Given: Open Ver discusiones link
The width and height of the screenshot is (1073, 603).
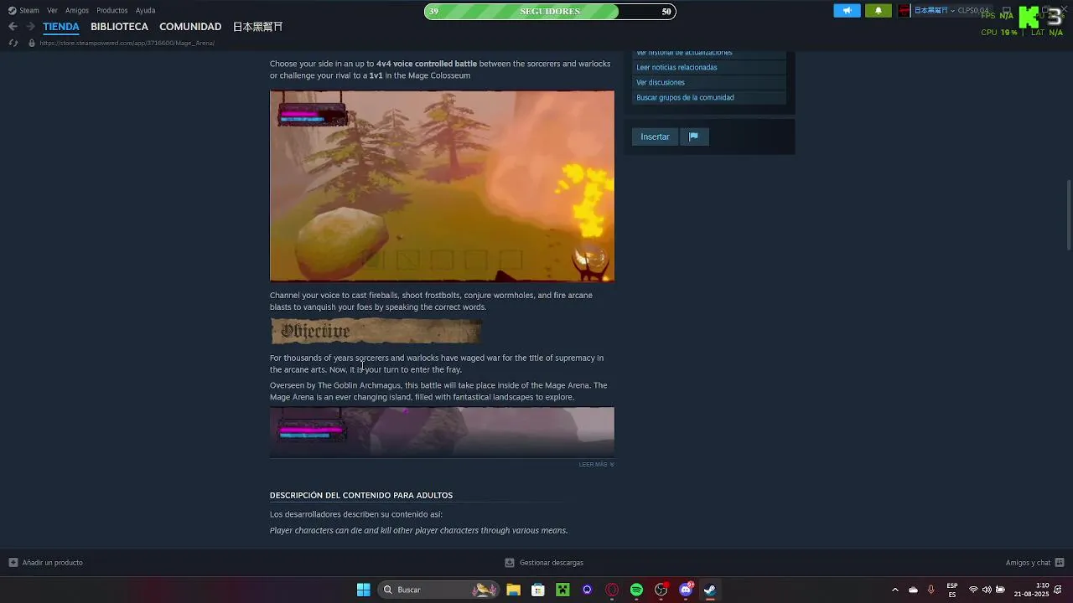Looking at the screenshot, I should (x=661, y=82).
